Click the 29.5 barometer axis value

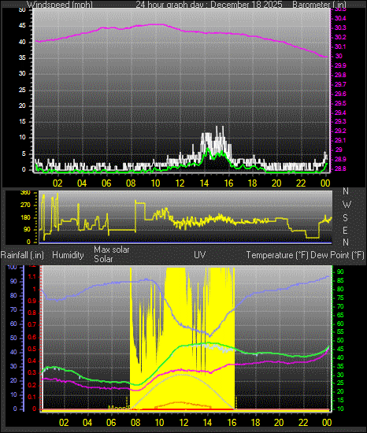[340, 103]
